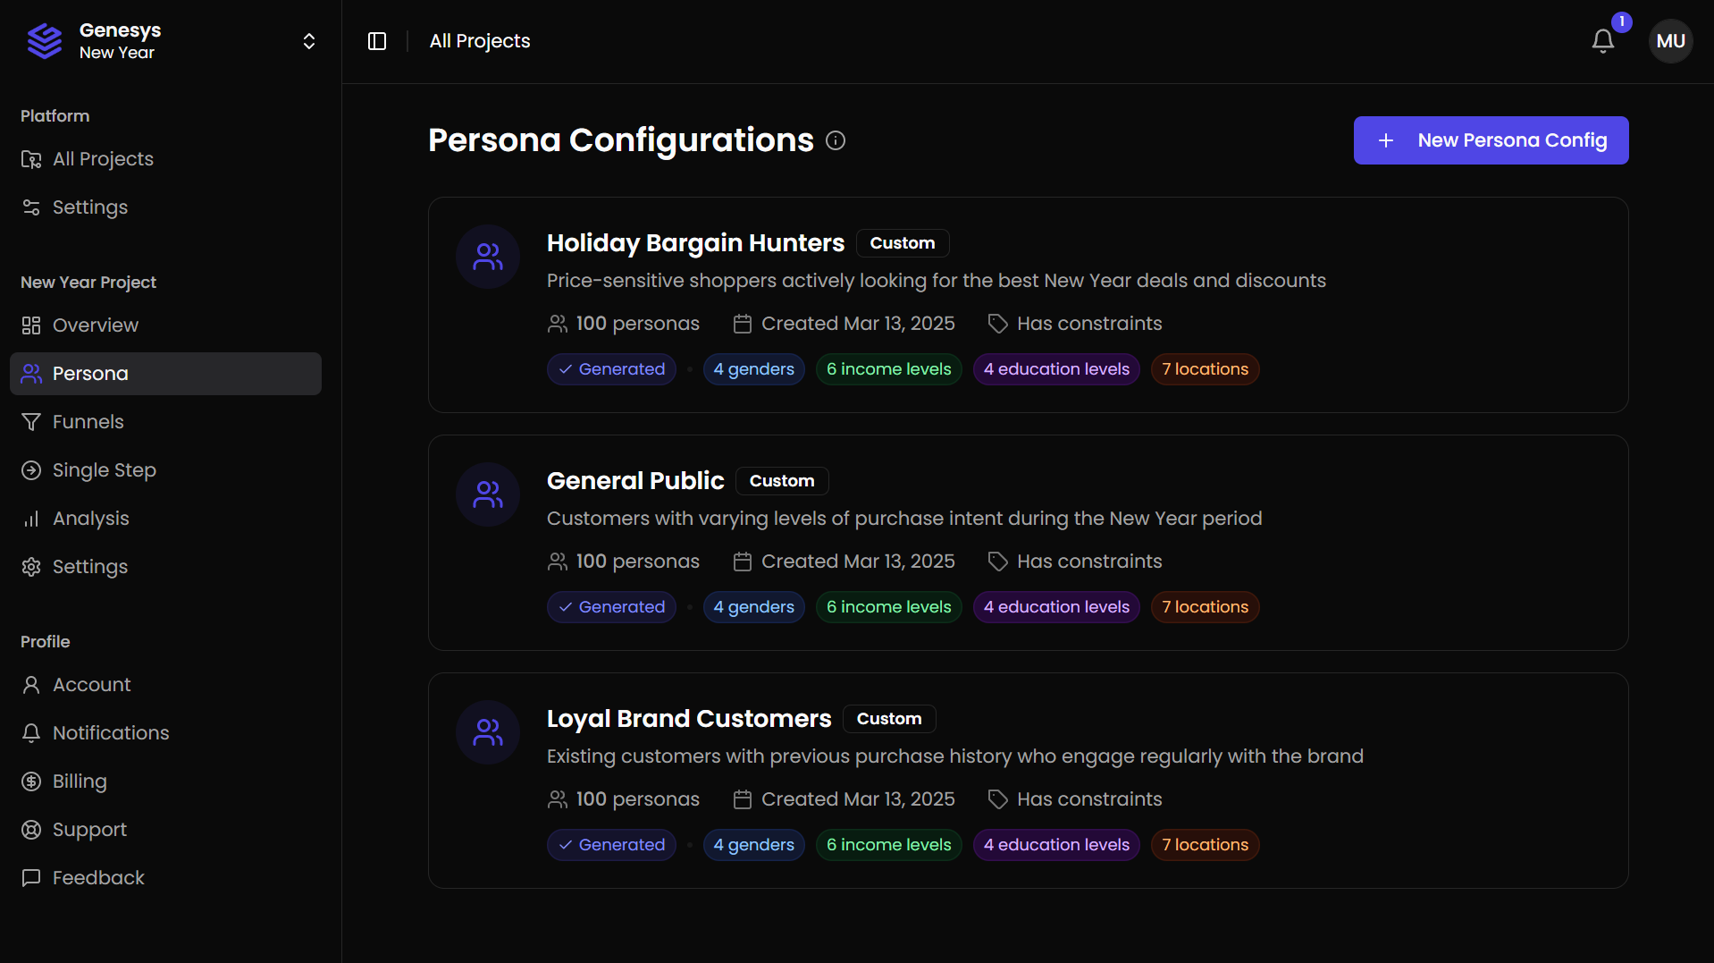Open Notifications in the Profile section
The height and width of the screenshot is (963, 1714).
(165, 733)
